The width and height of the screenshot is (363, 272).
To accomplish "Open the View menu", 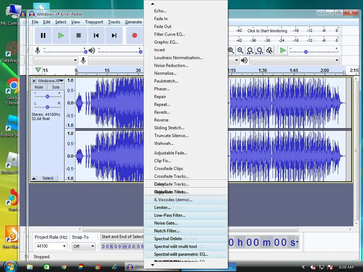I will click(76, 22).
